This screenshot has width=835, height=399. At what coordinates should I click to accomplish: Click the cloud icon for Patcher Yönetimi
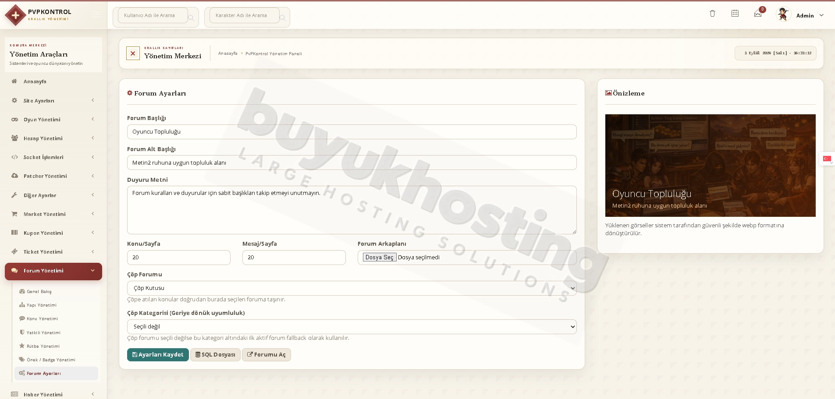click(14, 176)
